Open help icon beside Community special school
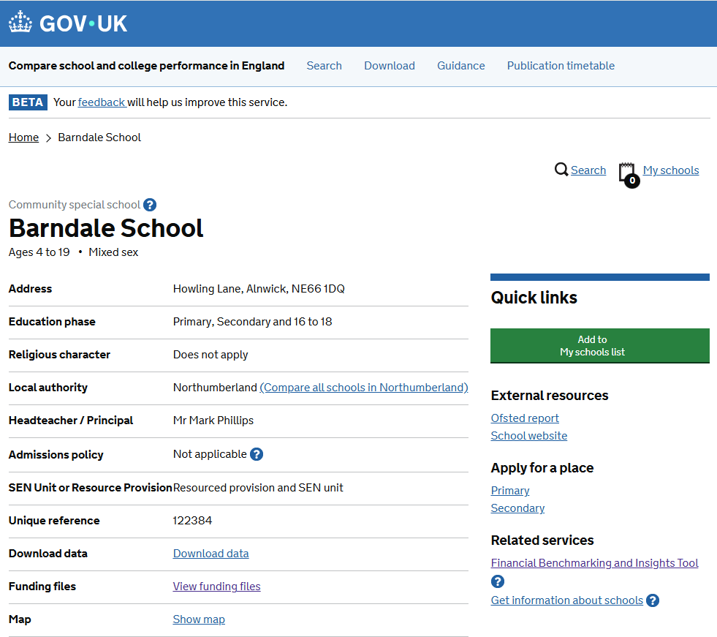Screen dimensions: 717x637 pos(150,205)
